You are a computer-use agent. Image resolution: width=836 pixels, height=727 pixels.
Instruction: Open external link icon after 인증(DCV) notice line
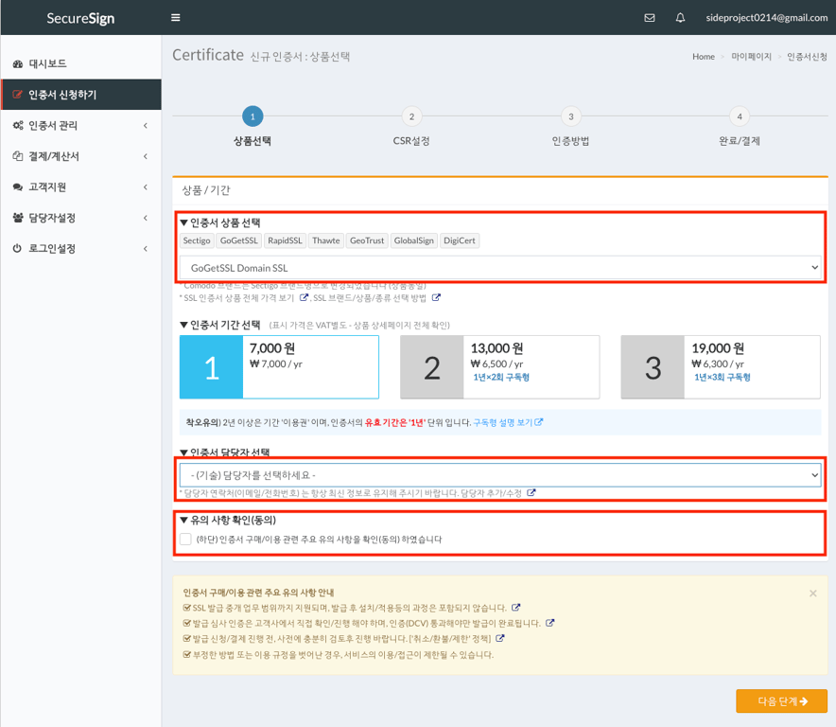[x=549, y=622]
